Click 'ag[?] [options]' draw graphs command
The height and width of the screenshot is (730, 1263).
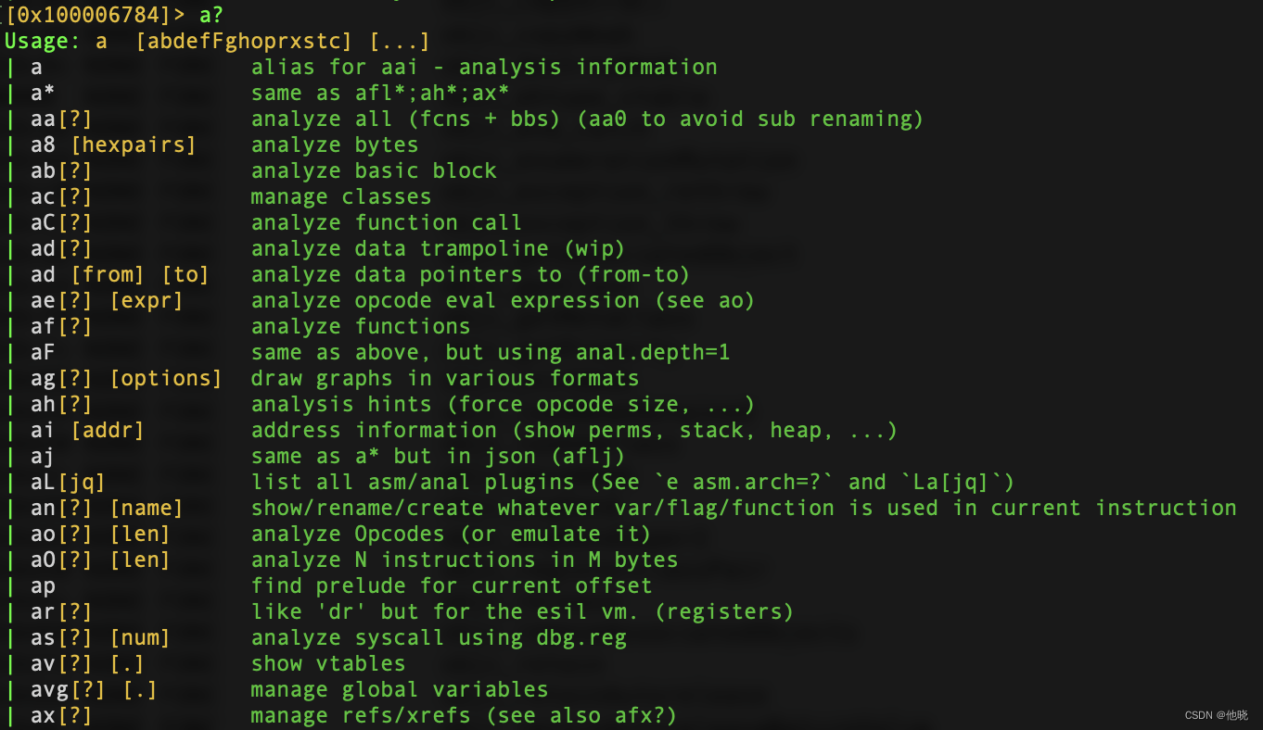point(126,379)
